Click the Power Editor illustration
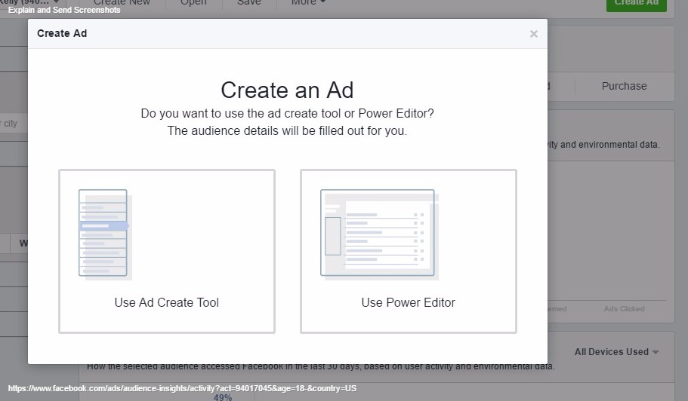688x401 pixels. tap(379, 234)
